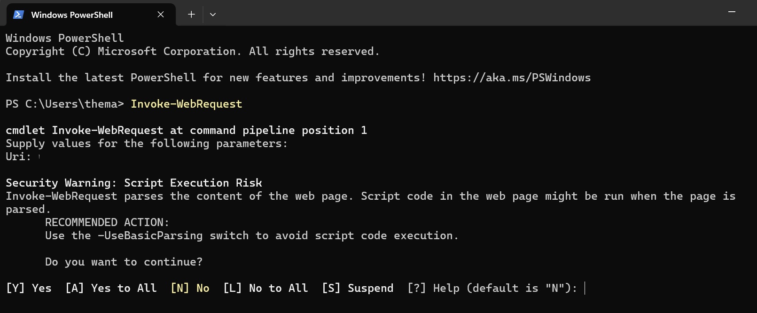The width and height of the screenshot is (757, 313).
Task: Click the RECOMMENDED ACTION label
Action: 107,222
